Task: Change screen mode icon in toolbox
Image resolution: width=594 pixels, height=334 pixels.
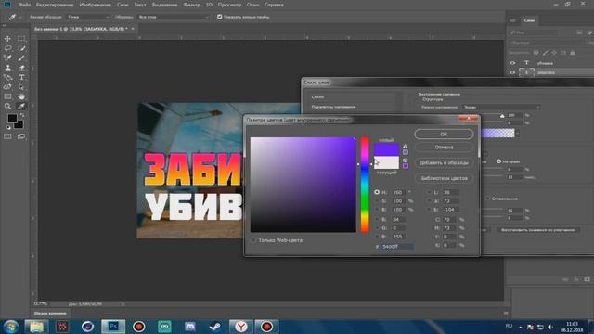Action: coord(21,136)
